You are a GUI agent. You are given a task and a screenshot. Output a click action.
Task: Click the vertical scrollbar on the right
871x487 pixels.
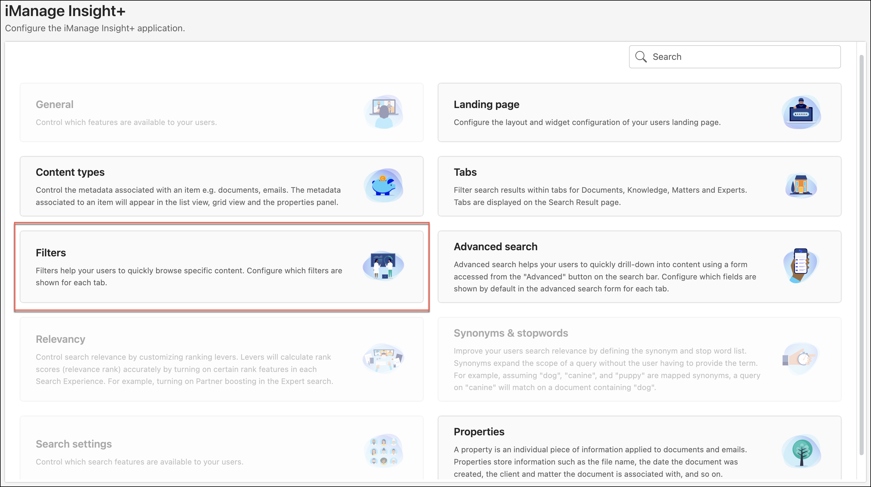coord(862,254)
